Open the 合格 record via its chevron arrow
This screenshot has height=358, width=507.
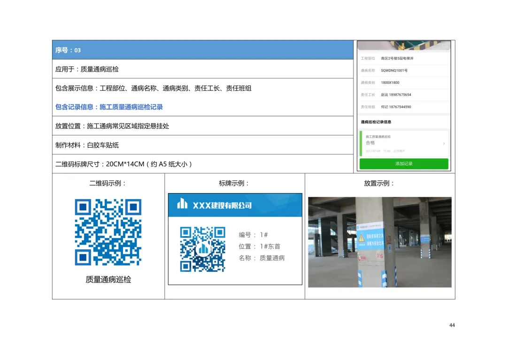tap(444, 143)
